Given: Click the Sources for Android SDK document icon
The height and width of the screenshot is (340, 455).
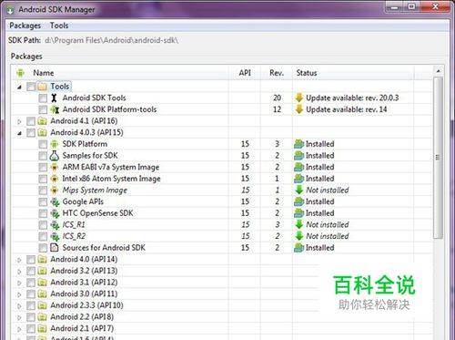Looking at the screenshot, I should point(54,248).
